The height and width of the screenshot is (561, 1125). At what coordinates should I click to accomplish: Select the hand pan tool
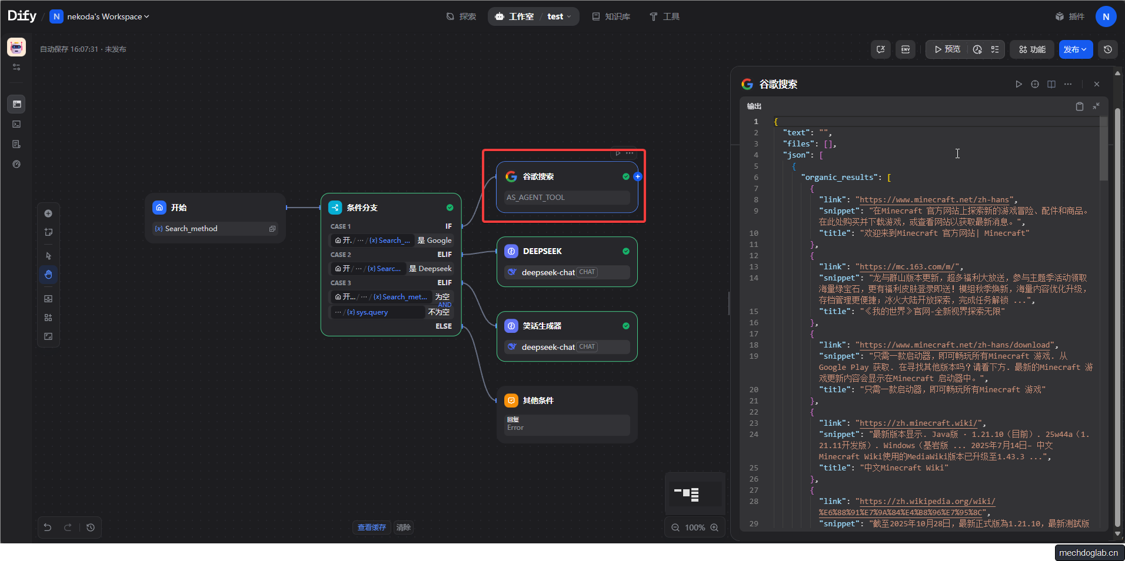pyautogui.click(x=48, y=275)
